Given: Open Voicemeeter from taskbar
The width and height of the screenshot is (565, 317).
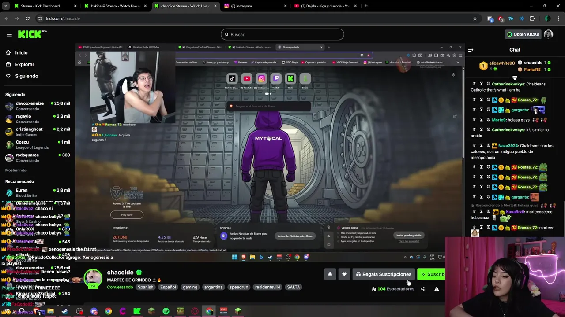Looking at the screenshot, I should click(223, 311).
